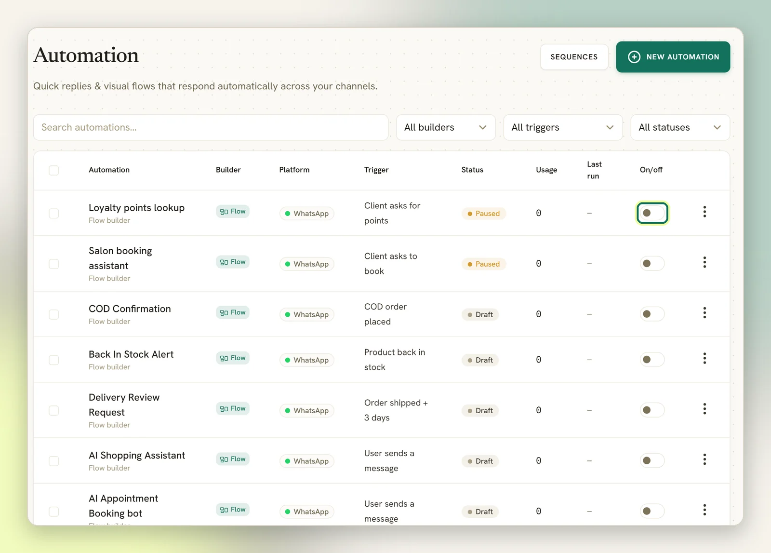The height and width of the screenshot is (553, 771).
Task: Click the Flow badge in the COD Confirmation row
Action: click(x=233, y=312)
